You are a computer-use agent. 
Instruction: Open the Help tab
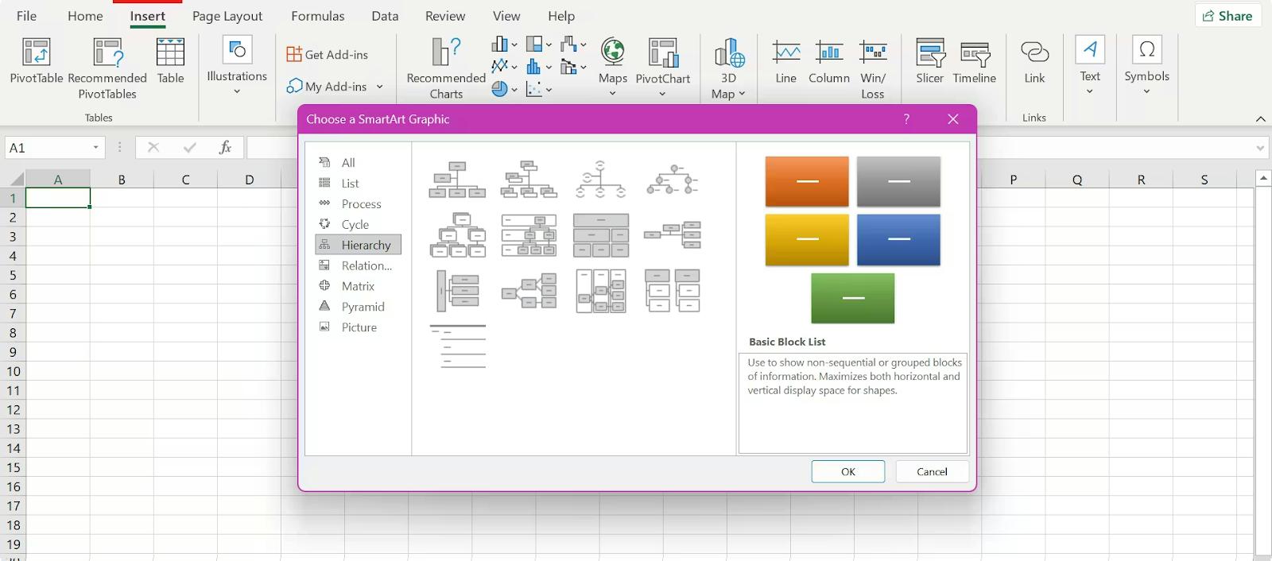(561, 16)
